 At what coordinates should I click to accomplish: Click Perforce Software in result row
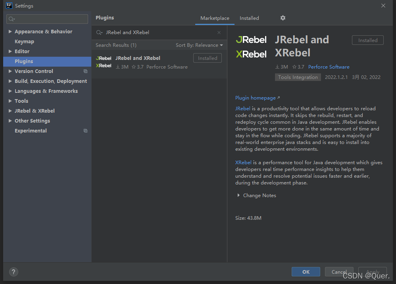[x=167, y=67]
